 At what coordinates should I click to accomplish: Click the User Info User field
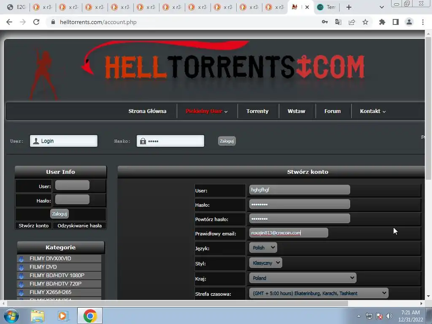[x=72, y=185]
